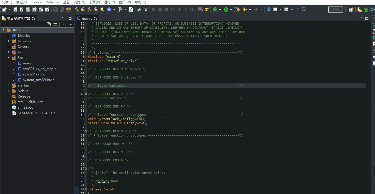The height and width of the screenshot is (194, 375).
Task: Open the Refactor menu
Action: click(52, 2)
